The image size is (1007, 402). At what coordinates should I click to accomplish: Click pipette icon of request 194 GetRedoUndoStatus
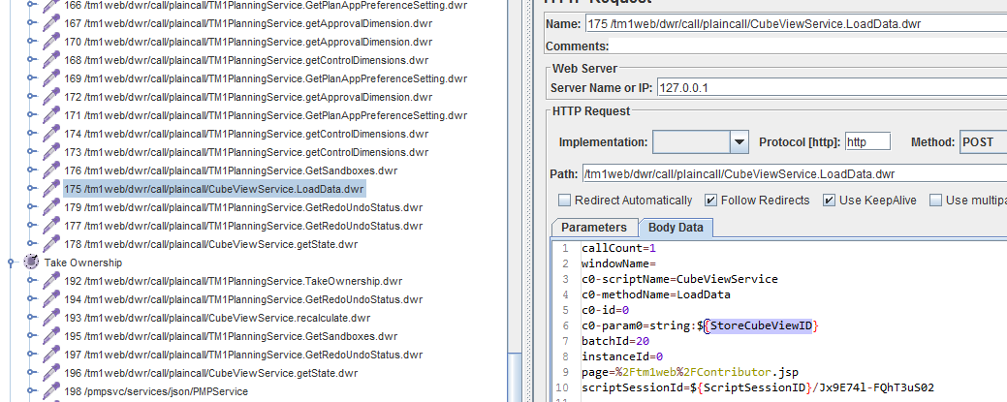50,300
